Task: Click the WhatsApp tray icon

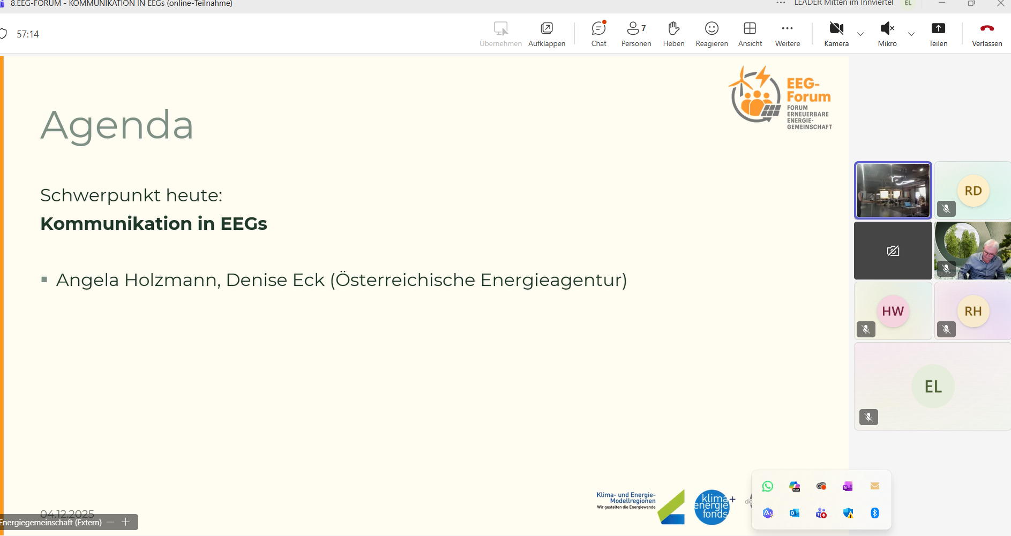Action: pos(768,486)
